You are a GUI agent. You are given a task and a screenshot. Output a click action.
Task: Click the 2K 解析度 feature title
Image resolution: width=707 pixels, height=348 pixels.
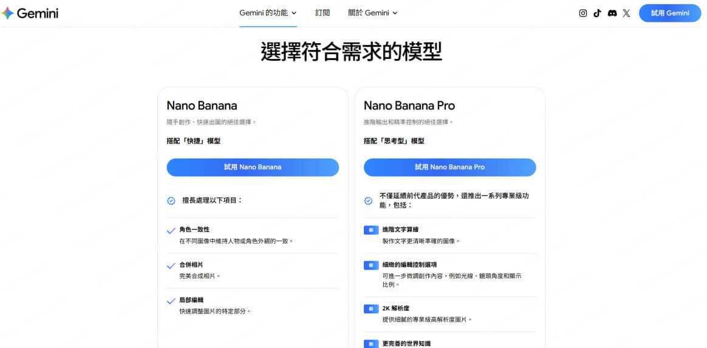click(395, 309)
